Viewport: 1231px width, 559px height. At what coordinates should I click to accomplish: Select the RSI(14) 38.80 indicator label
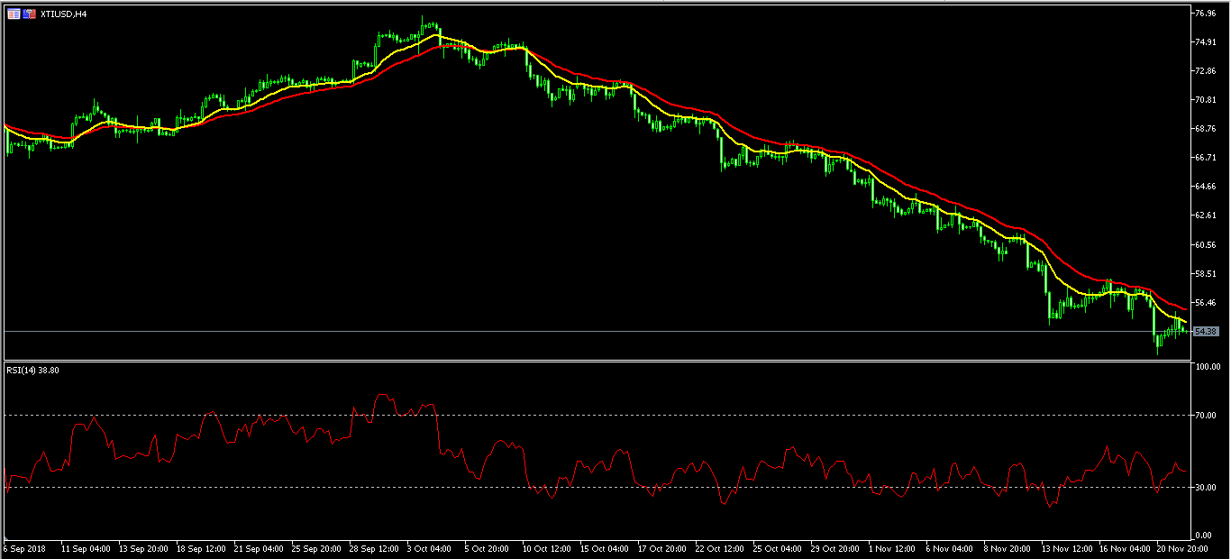pyautogui.click(x=32, y=370)
